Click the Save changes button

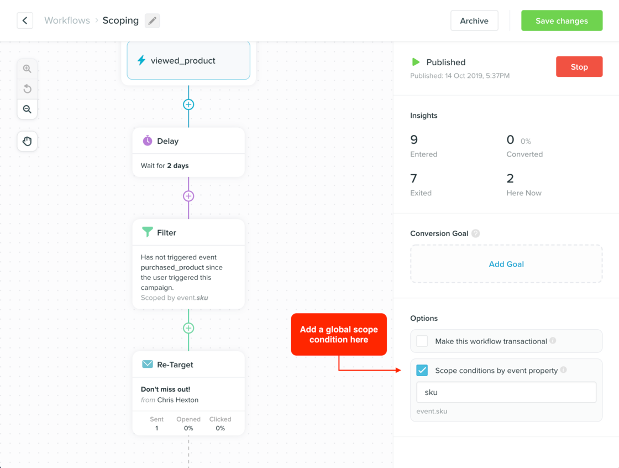tap(562, 20)
